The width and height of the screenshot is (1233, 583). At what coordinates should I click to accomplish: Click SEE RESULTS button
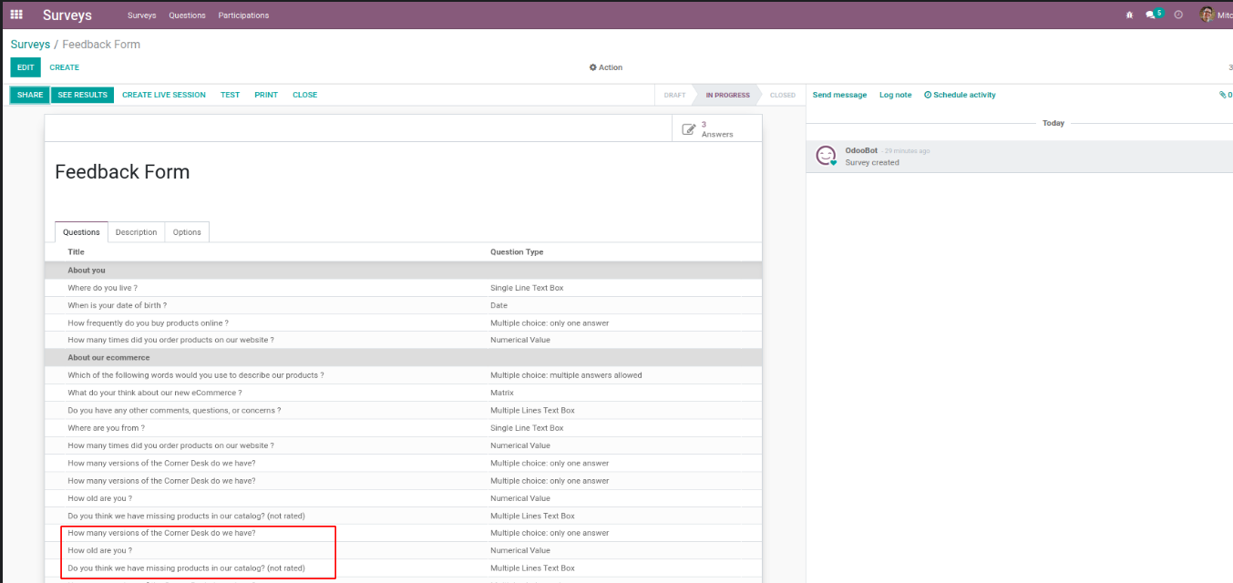pos(82,95)
